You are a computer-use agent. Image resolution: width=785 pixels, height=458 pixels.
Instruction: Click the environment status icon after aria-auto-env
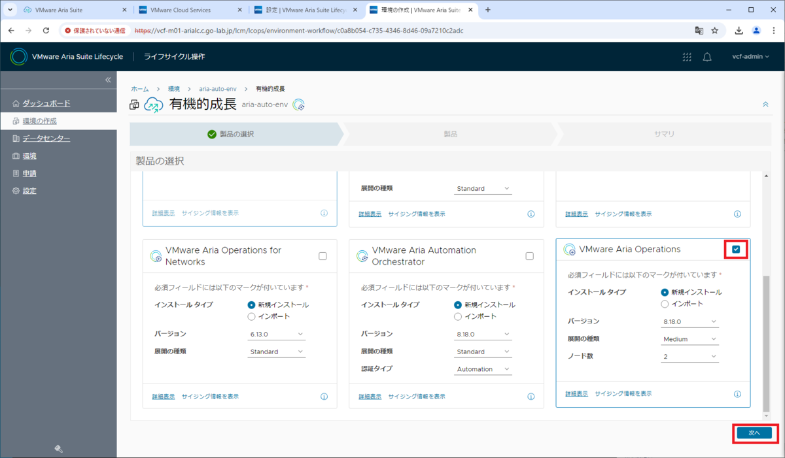(x=299, y=105)
